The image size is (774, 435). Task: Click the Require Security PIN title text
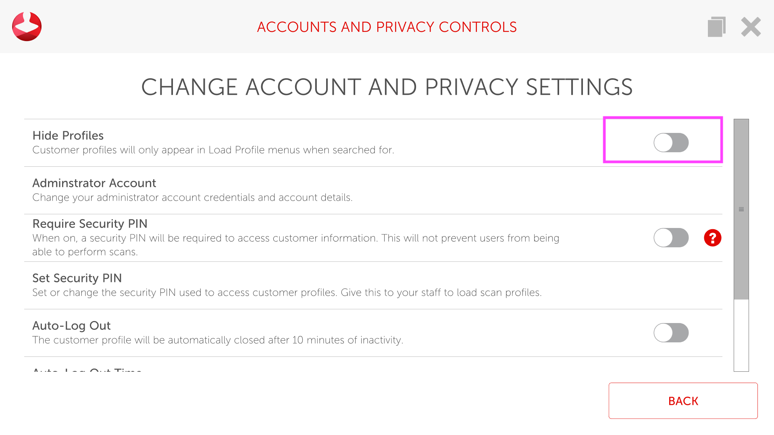pyautogui.click(x=90, y=224)
